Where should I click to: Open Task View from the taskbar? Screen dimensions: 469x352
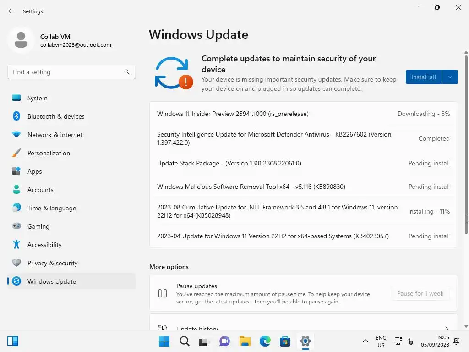pyautogui.click(x=205, y=341)
